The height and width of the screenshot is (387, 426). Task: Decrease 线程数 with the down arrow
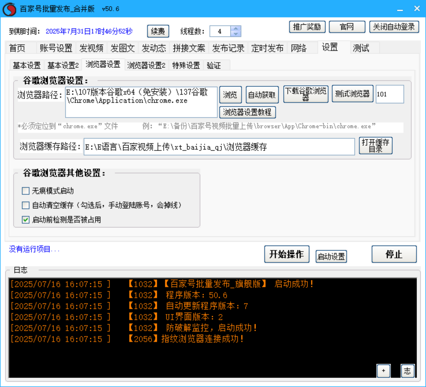tap(236, 34)
